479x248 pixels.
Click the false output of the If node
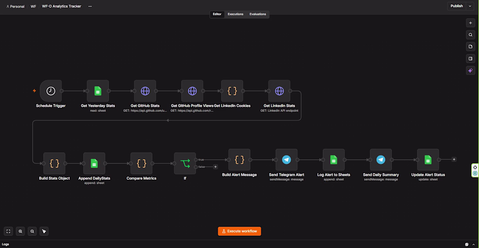196,167
